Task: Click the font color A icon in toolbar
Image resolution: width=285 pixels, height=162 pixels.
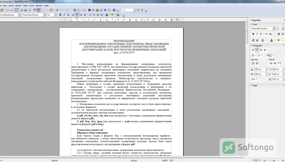Action: 107,15
